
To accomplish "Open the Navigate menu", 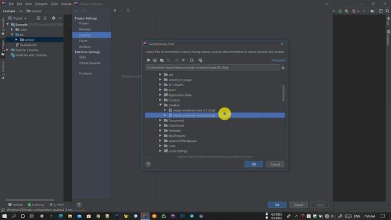I will (x=41, y=4).
